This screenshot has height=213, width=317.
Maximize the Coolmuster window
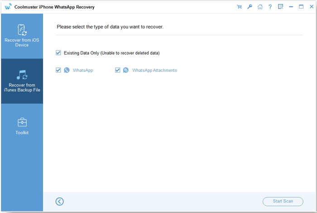[x=301, y=7]
